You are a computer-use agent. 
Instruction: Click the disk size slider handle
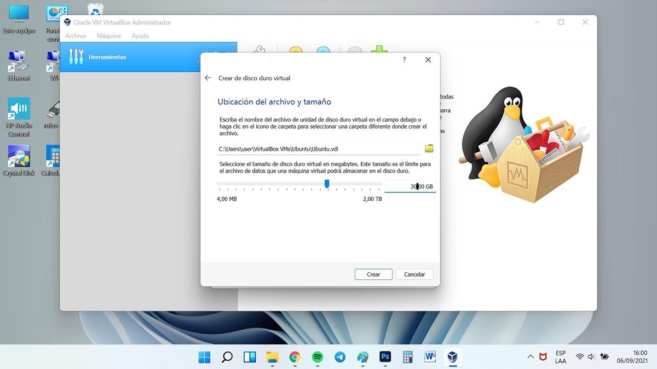(327, 184)
